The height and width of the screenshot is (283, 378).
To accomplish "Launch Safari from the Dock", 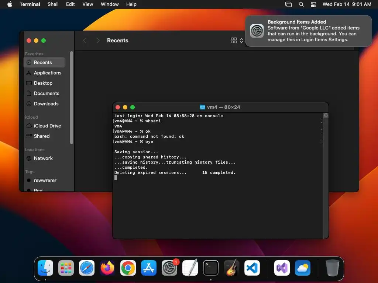I will [x=87, y=268].
